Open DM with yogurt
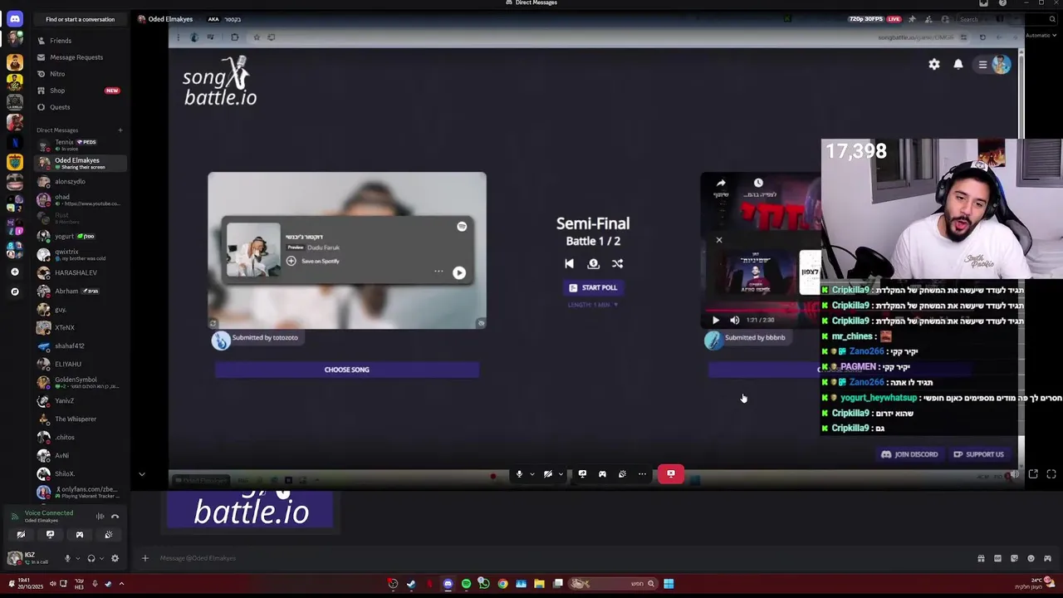 (80, 237)
